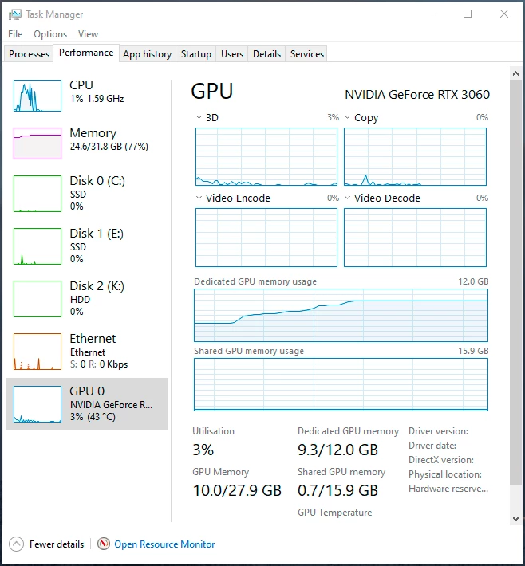Screen dimensions: 525x566
Task: Maximize the Task Manager window
Action: 468,14
